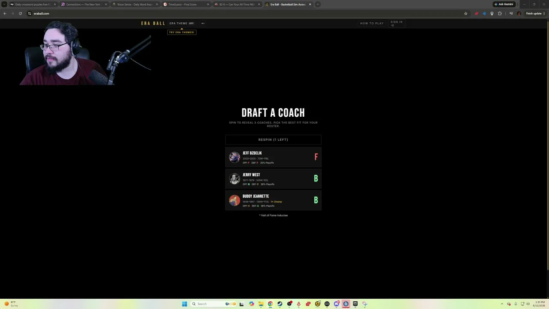Click the Copilot icon on the taskbar
Screen dimensions: 549x309
click(251, 304)
